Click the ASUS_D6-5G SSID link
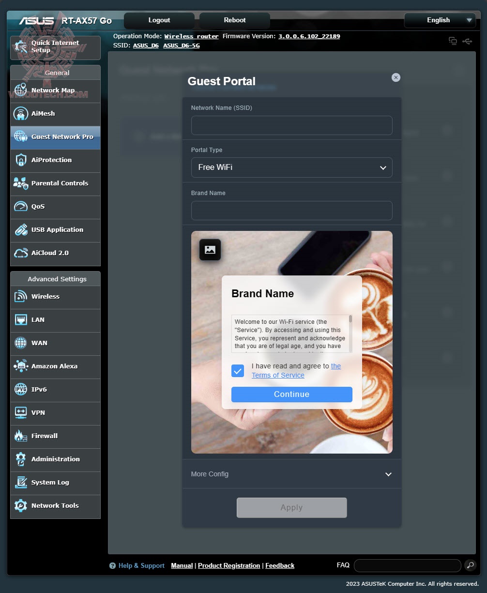The image size is (487, 593). tap(182, 46)
